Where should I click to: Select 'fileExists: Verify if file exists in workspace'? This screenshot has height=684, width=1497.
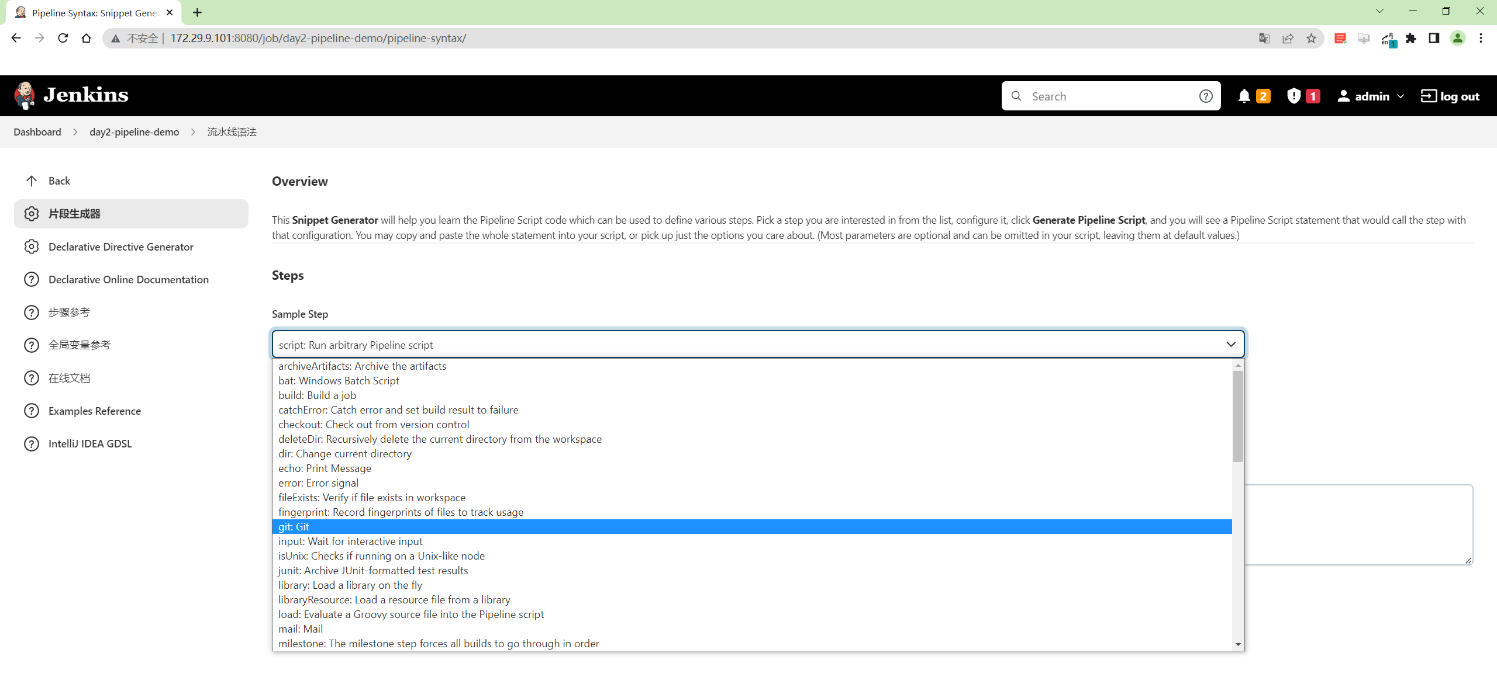click(x=752, y=498)
